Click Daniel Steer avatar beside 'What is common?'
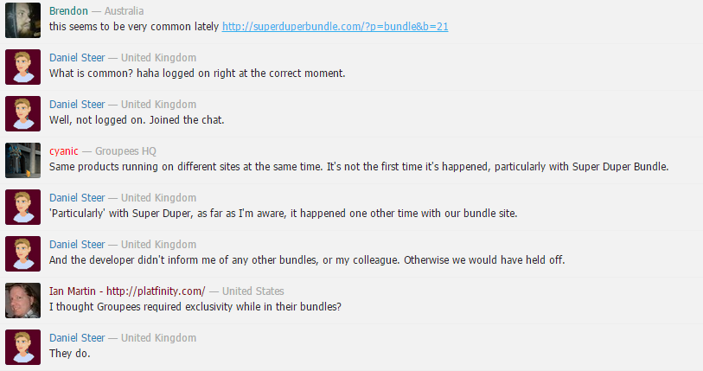Image resolution: width=703 pixels, height=371 pixels. tap(22, 67)
